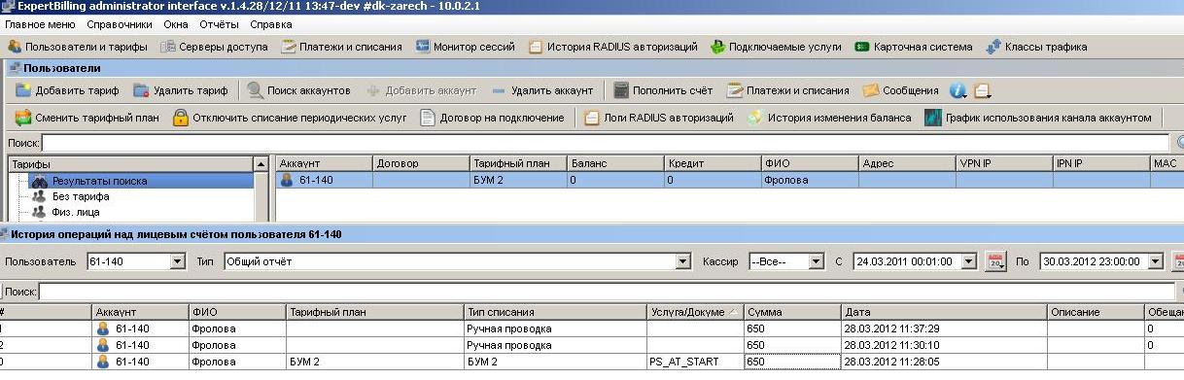Image resolution: width=1184 pixels, height=380 pixels.
Task: Open Сообщения
Action: (900, 90)
